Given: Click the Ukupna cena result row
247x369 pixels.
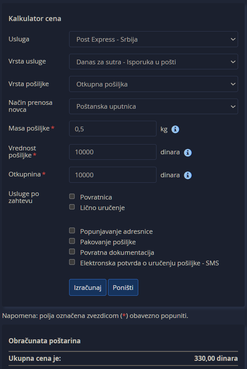Looking at the screenshot, I should (123, 359).
